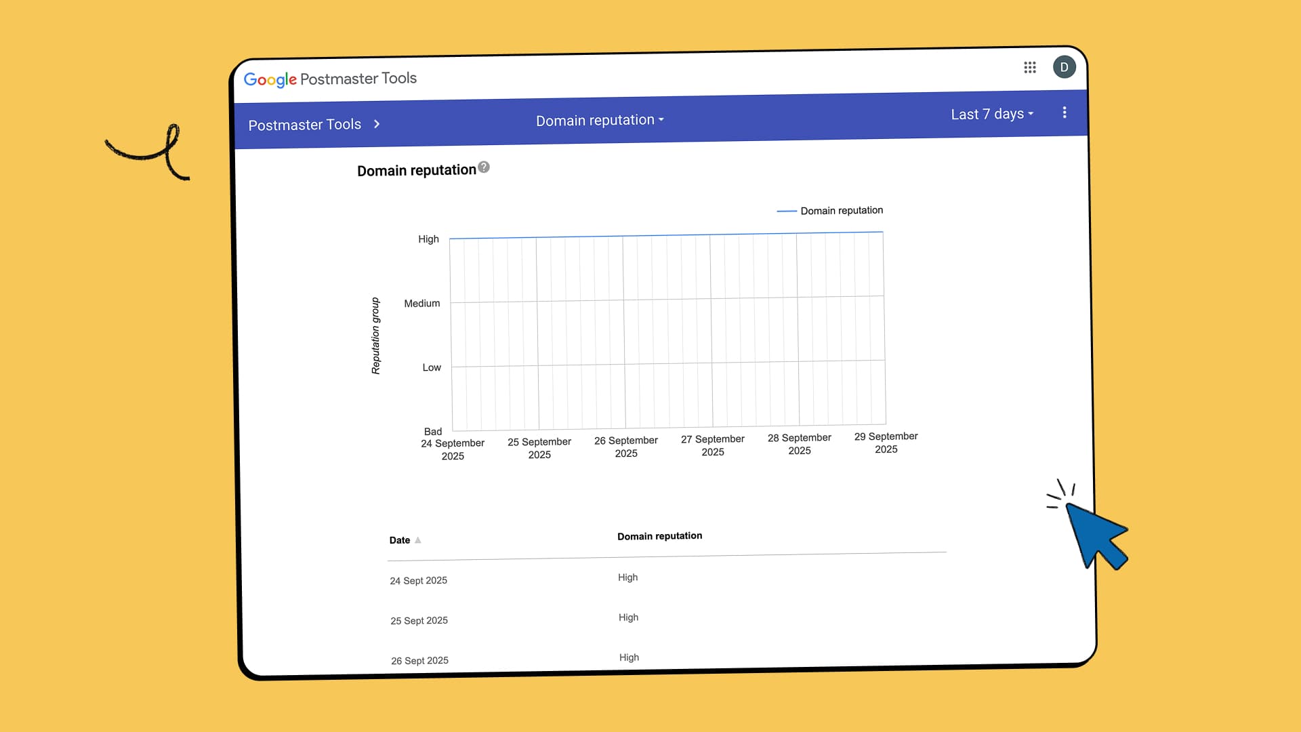This screenshot has height=732, width=1301.
Task: Open the Last 7 days dropdown
Action: [992, 114]
